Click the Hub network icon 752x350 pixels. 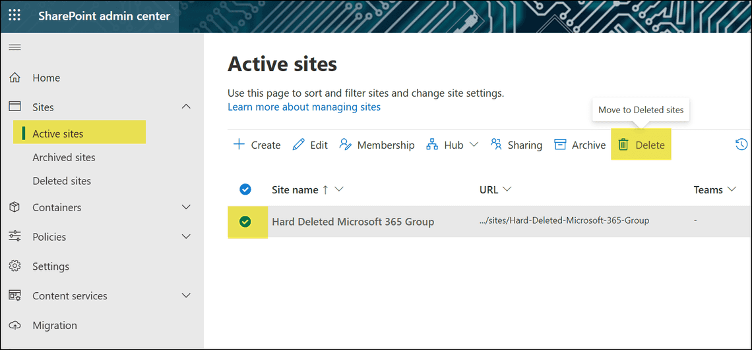click(x=432, y=144)
